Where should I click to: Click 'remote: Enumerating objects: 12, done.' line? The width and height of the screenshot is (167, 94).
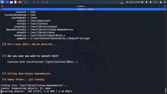pos(26,88)
